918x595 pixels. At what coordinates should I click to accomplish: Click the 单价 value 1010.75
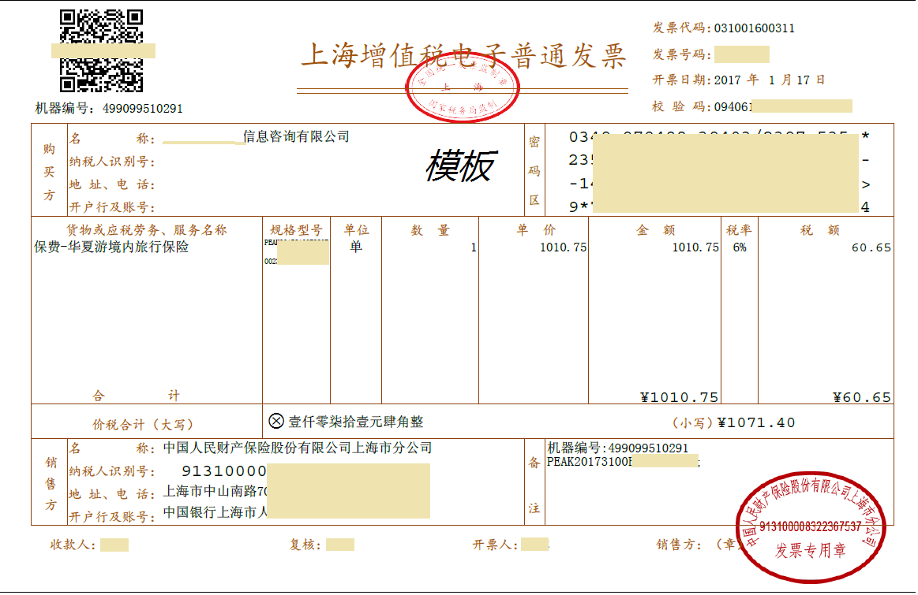(563, 247)
